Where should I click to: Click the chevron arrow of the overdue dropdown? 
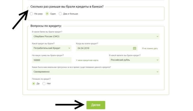[158, 72]
